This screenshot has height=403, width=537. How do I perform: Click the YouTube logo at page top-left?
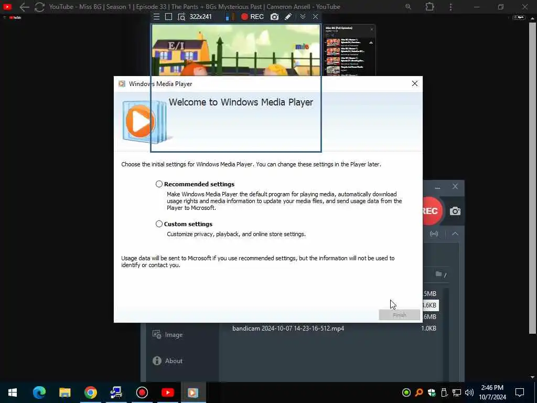(x=15, y=17)
